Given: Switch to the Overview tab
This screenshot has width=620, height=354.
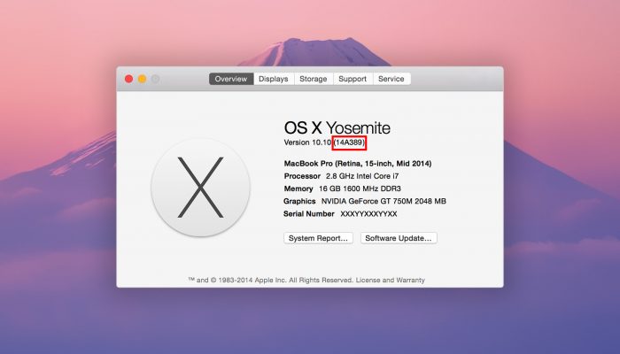Looking at the screenshot, I should tap(231, 79).
